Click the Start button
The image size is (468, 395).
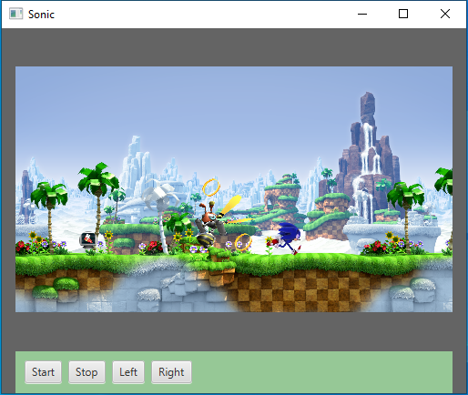pos(43,372)
